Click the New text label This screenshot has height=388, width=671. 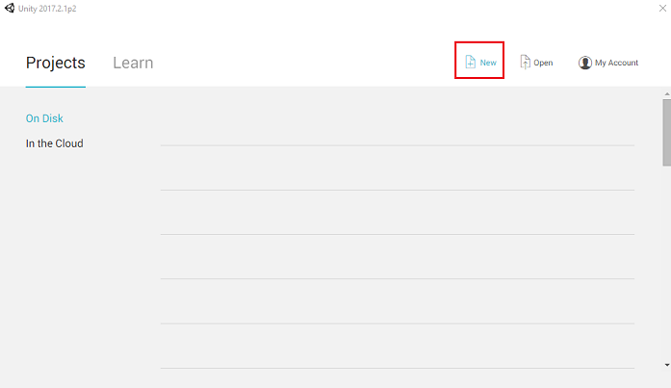[488, 63]
